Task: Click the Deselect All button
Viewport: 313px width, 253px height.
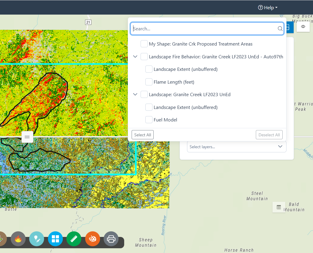Action: click(269, 135)
